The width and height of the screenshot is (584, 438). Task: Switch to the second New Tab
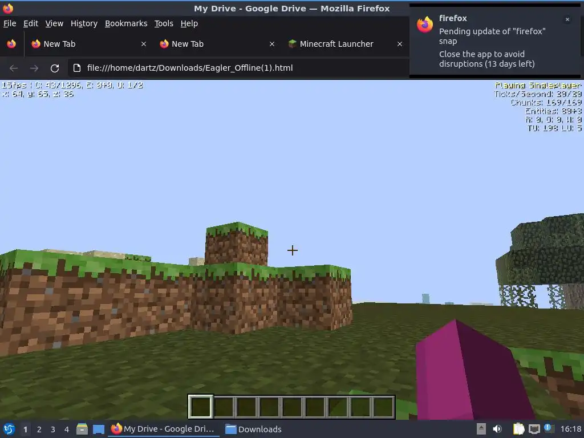pos(217,44)
